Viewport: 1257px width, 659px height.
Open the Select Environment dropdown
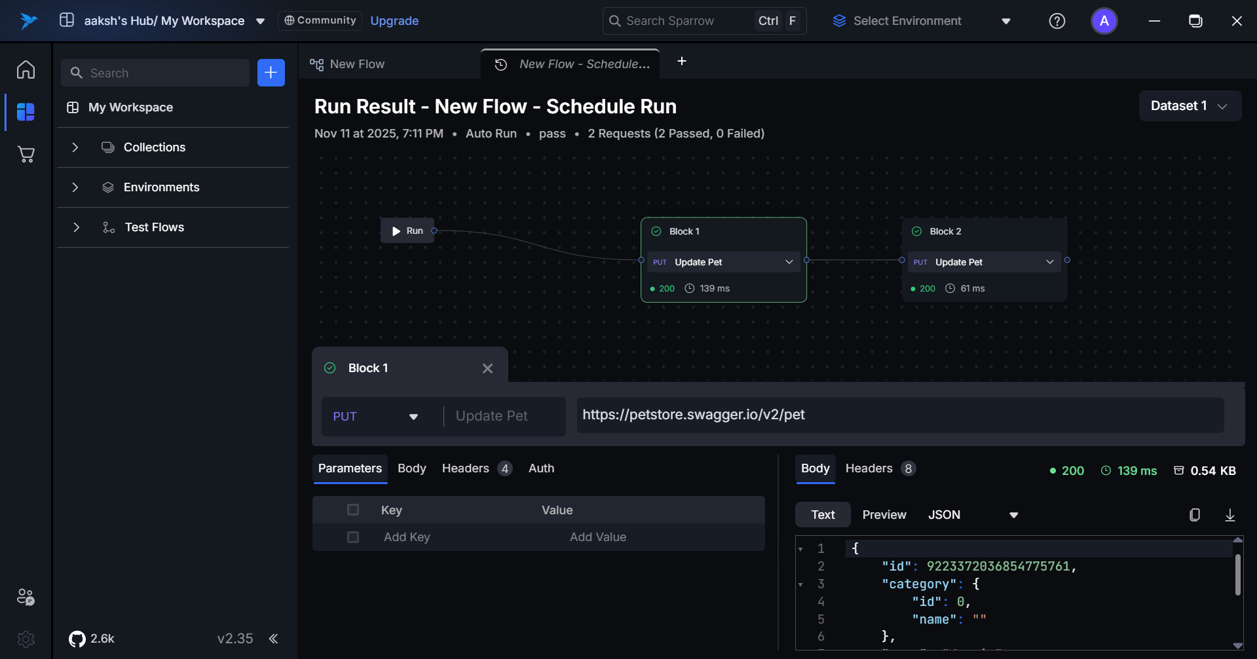pos(922,21)
